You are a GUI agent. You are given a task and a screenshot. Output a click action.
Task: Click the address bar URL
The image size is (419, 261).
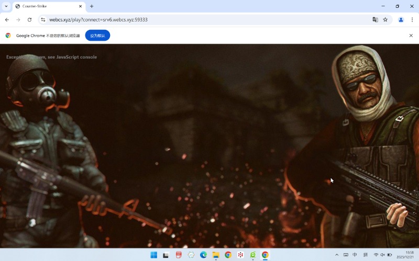coord(98,20)
